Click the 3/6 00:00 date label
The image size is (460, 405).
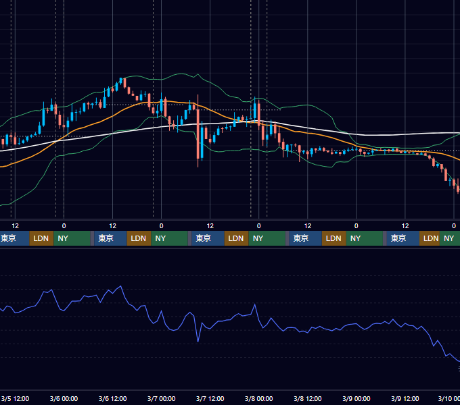coord(64,398)
